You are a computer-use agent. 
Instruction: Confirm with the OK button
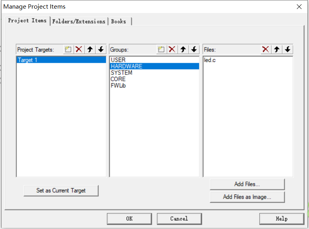coord(129,219)
